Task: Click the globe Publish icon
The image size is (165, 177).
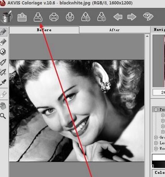Action: pyautogui.click(x=70, y=17)
